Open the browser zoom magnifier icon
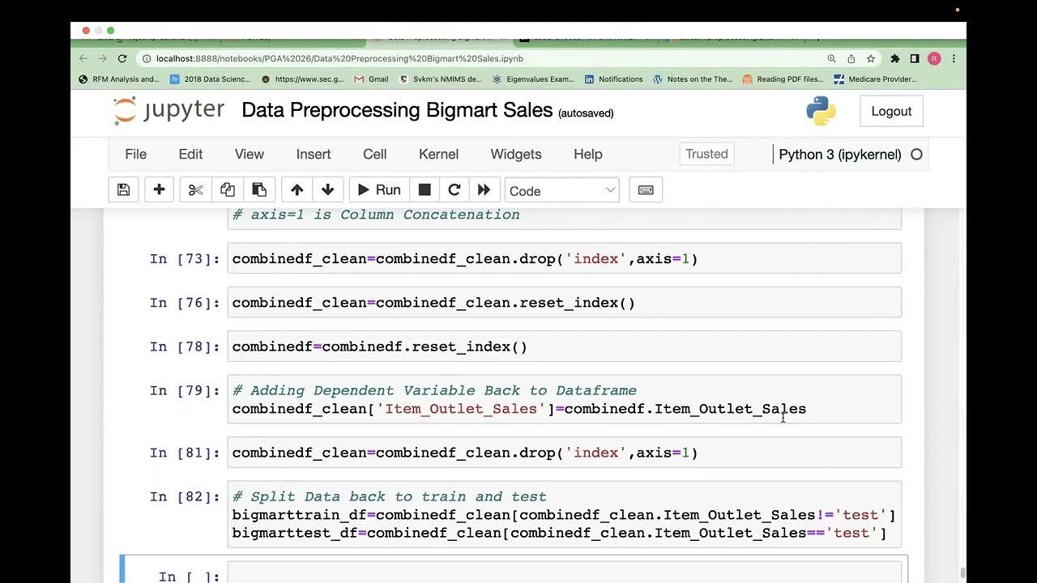This screenshot has height=583, width=1037. pos(831,58)
